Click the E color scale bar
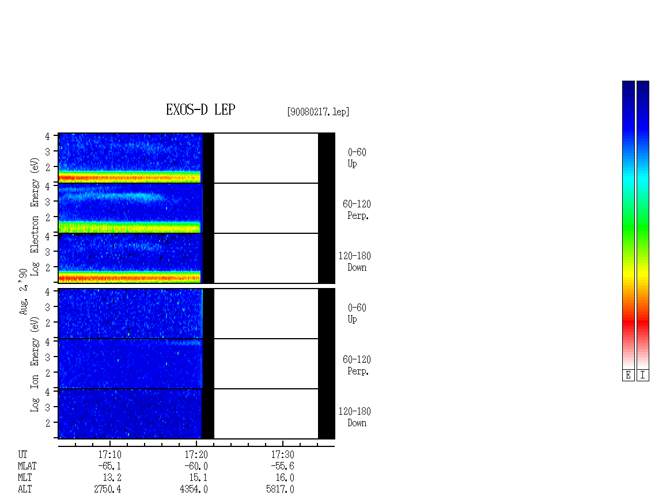This screenshot has width=651, height=504. pyautogui.click(x=628, y=224)
